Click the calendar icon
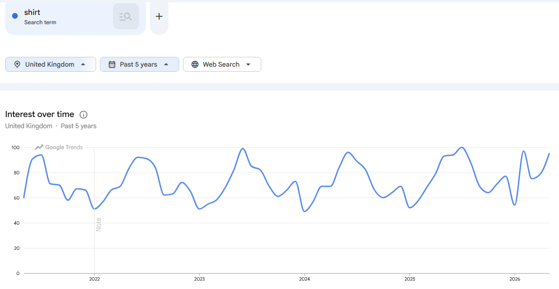The height and width of the screenshot is (289, 559). click(112, 64)
